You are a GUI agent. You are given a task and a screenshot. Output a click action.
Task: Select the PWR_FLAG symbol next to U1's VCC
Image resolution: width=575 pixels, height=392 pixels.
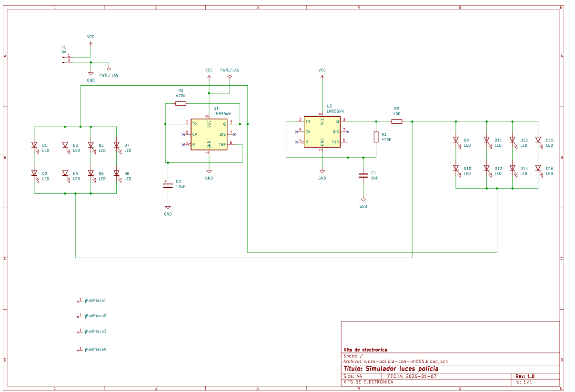(x=230, y=75)
